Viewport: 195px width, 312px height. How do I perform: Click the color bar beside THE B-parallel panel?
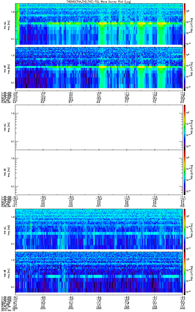185,272
